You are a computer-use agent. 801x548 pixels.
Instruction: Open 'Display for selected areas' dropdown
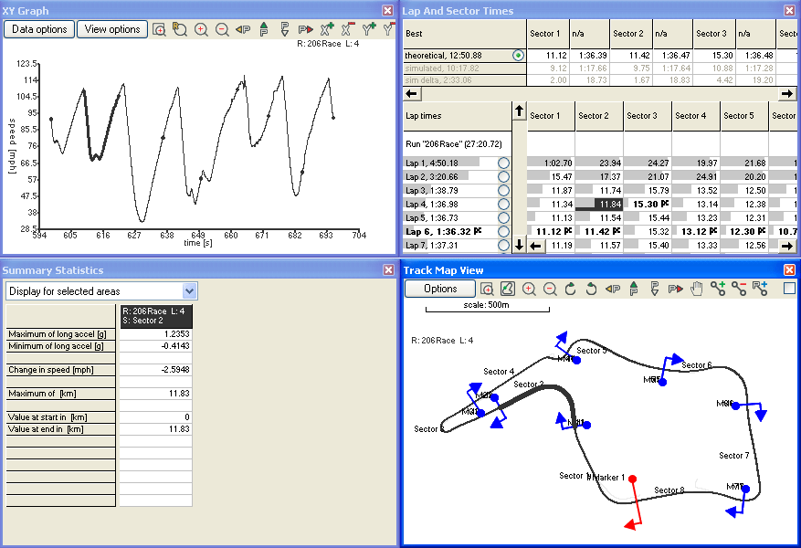pyautogui.click(x=189, y=290)
